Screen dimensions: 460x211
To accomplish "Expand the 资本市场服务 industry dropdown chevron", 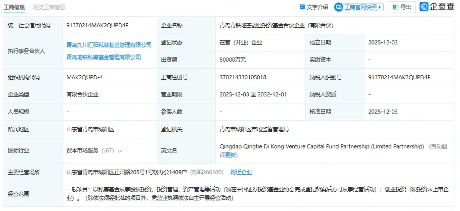I will click(x=120, y=150).
